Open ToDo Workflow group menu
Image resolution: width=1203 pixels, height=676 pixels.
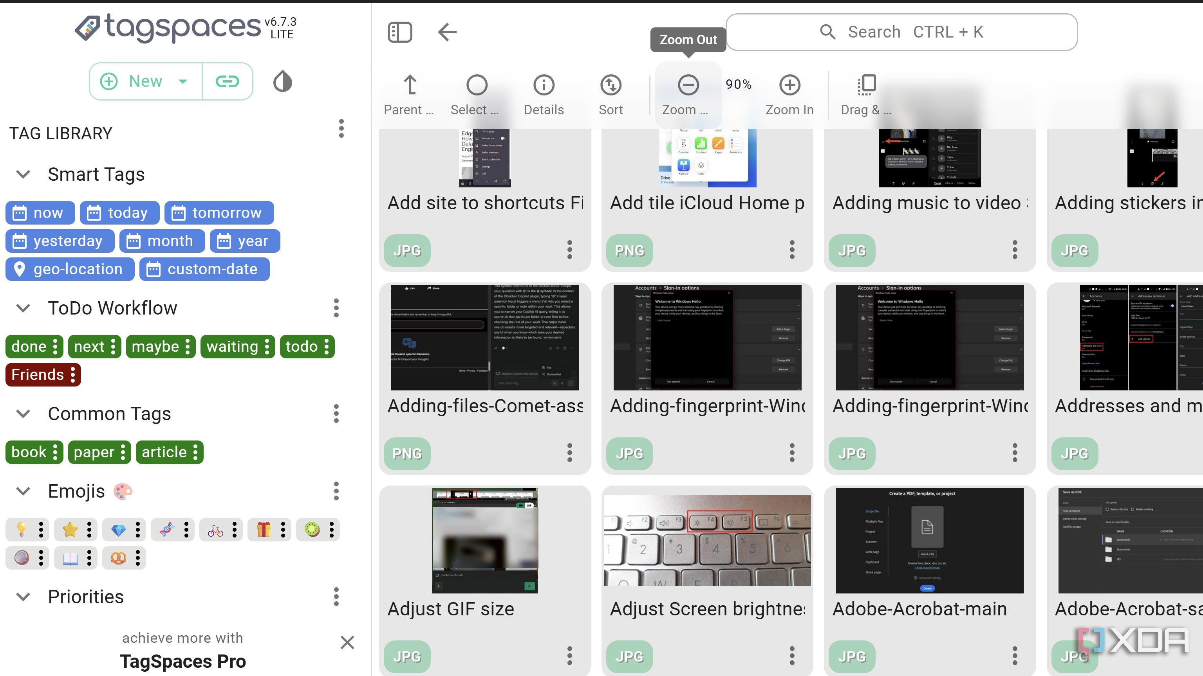[x=336, y=308]
